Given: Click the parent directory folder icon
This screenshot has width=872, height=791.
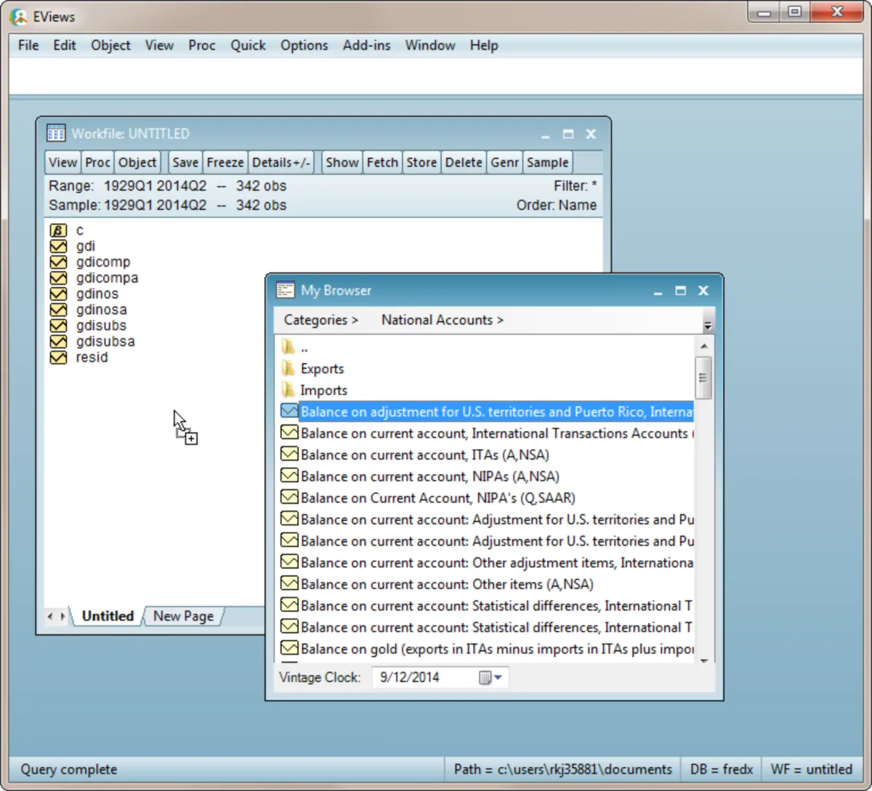Looking at the screenshot, I should click(x=288, y=347).
